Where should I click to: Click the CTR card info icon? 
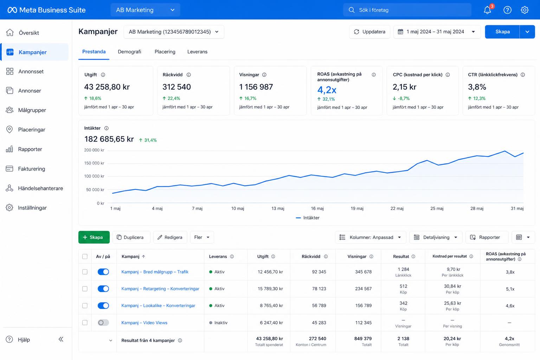click(x=523, y=75)
